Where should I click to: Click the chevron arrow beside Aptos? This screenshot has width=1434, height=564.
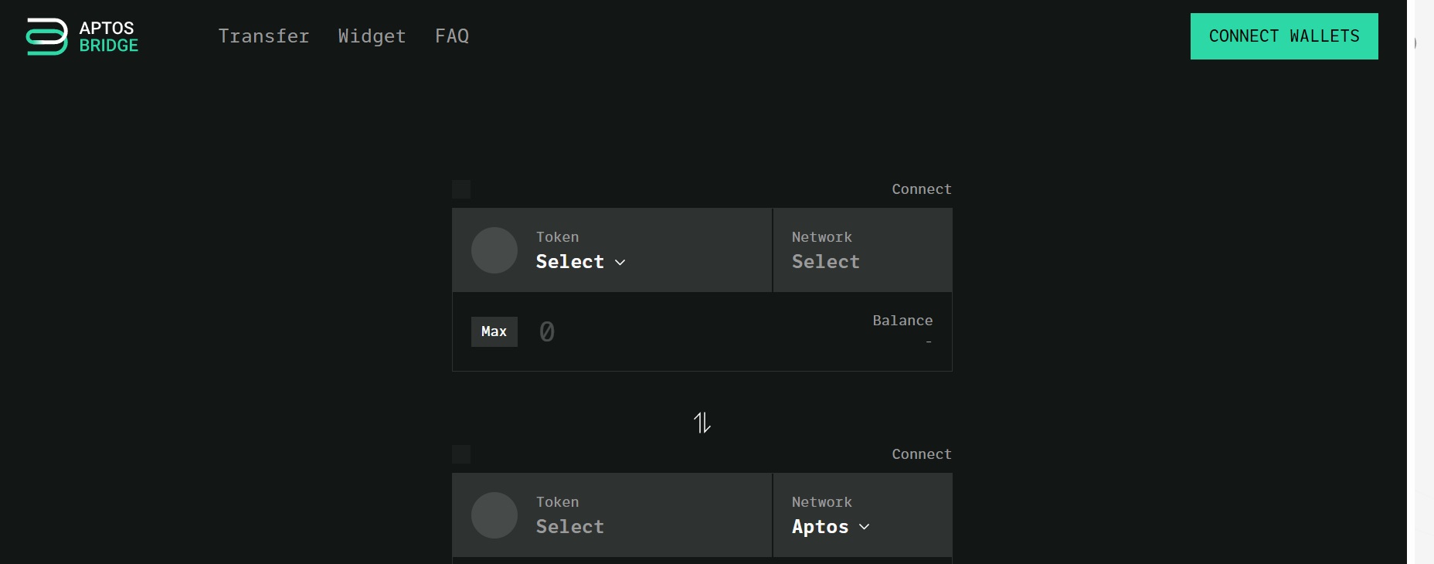click(x=865, y=527)
